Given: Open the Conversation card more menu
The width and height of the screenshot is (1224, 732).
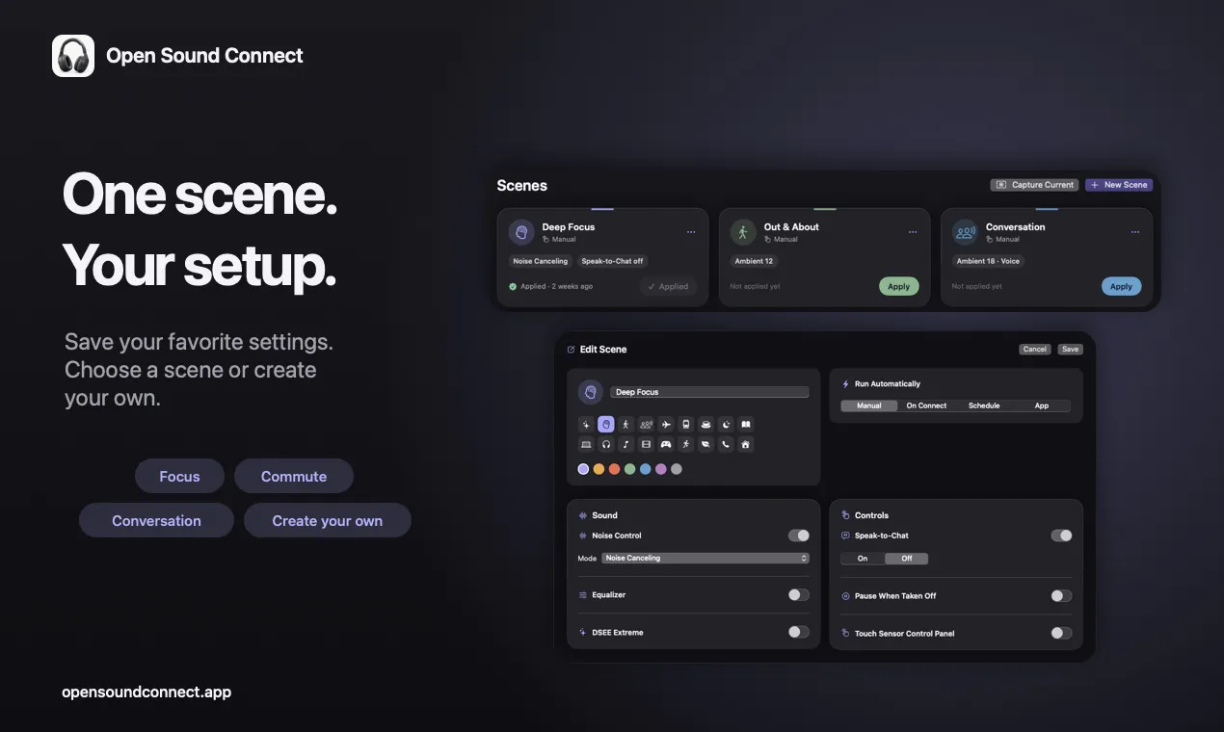Looking at the screenshot, I should pos(1135,232).
